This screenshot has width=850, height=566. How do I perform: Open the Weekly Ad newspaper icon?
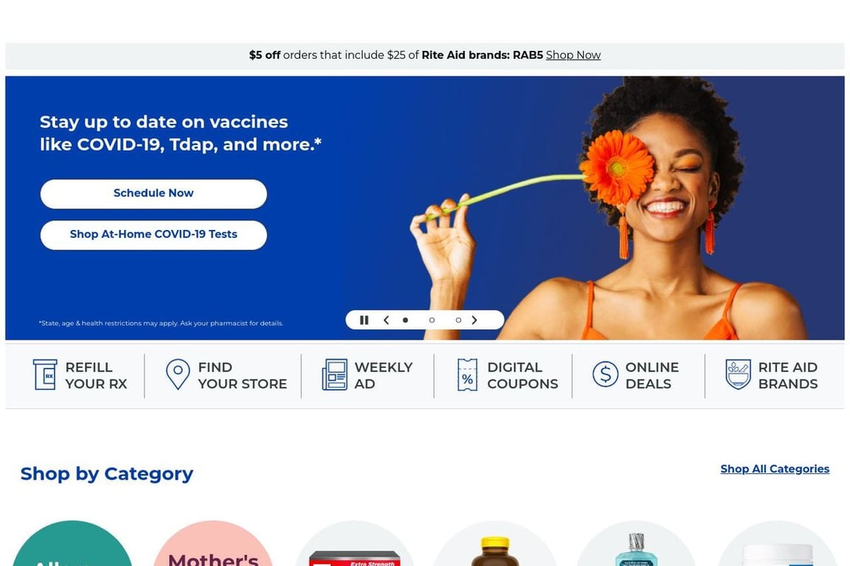[x=334, y=375]
